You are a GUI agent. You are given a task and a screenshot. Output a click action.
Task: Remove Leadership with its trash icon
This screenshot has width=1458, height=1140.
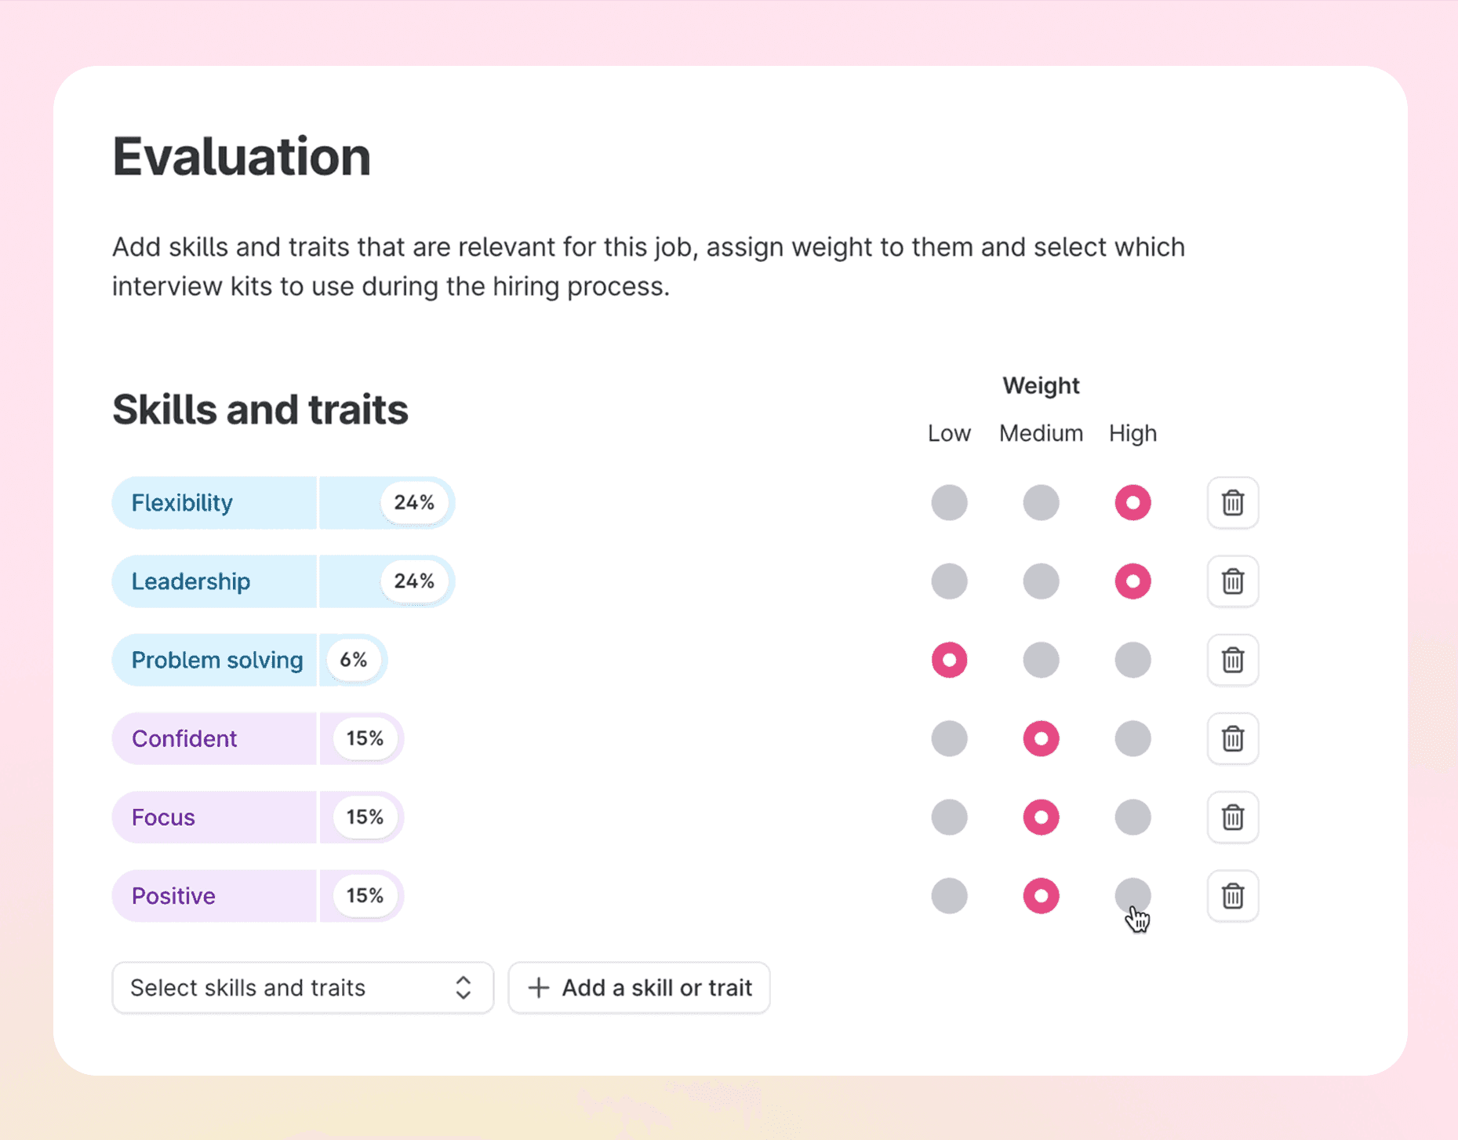coord(1232,581)
